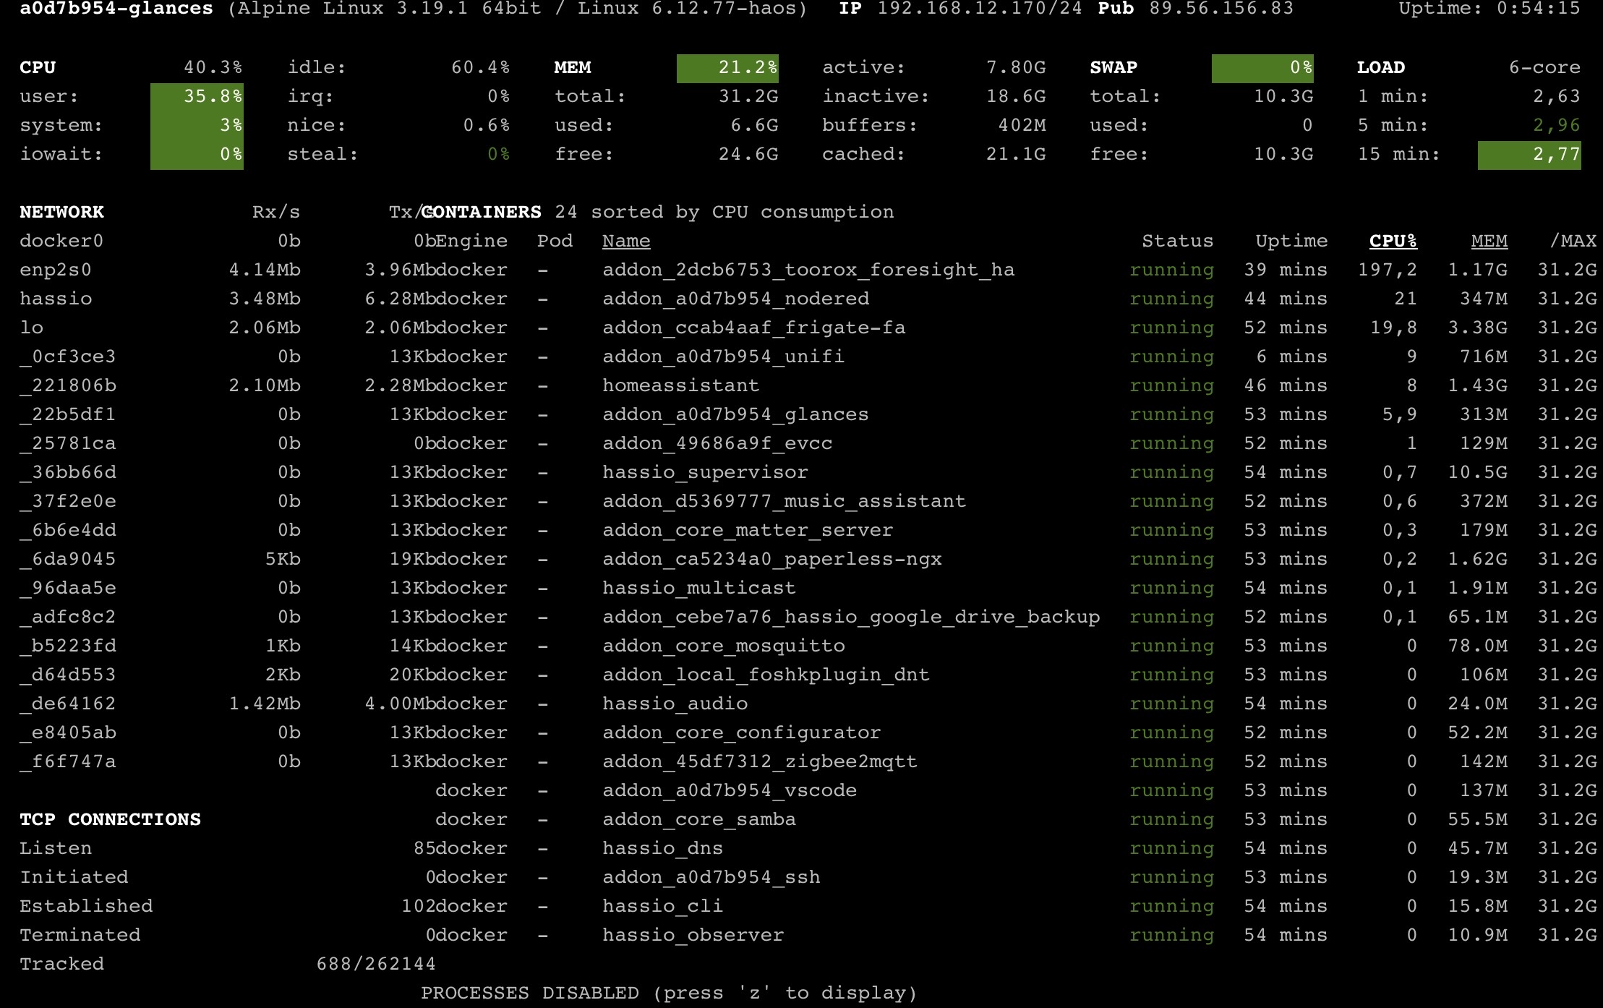Click the SWAP 0% green bar
The width and height of the screenshot is (1603, 1008).
pyautogui.click(x=1262, y=68)
